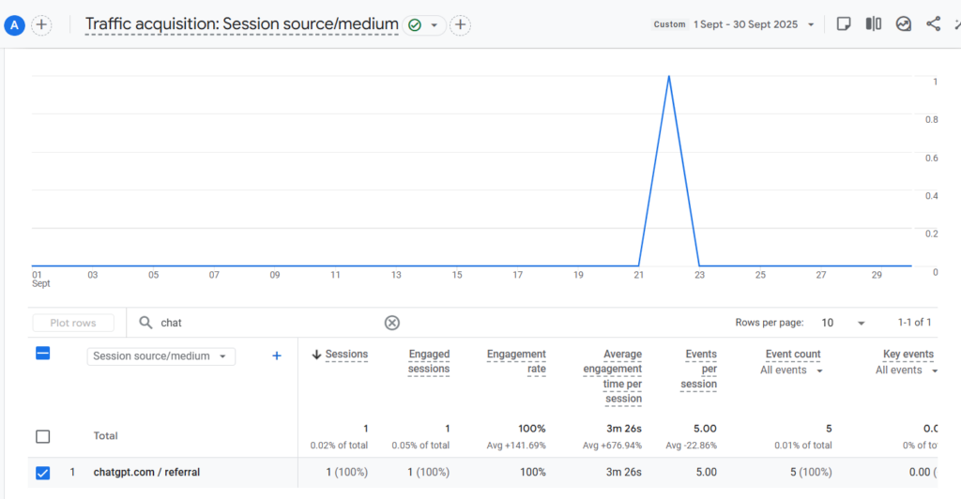Image resolution: width=961 pixels, height=499 pixels.
Task: Click the '5 (100%)' event count cell
Action: [x=811, y=473]
